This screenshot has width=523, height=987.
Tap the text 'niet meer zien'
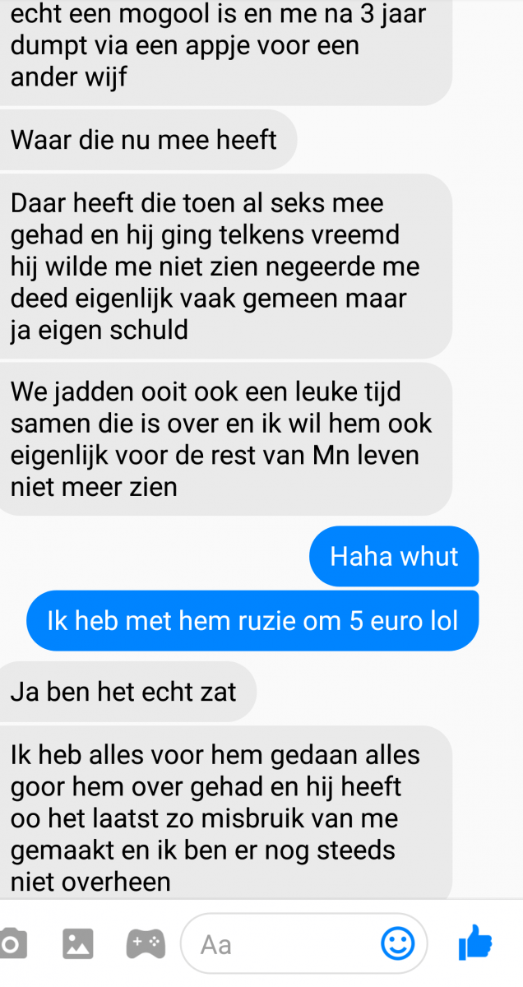click(x=94, y=487)
